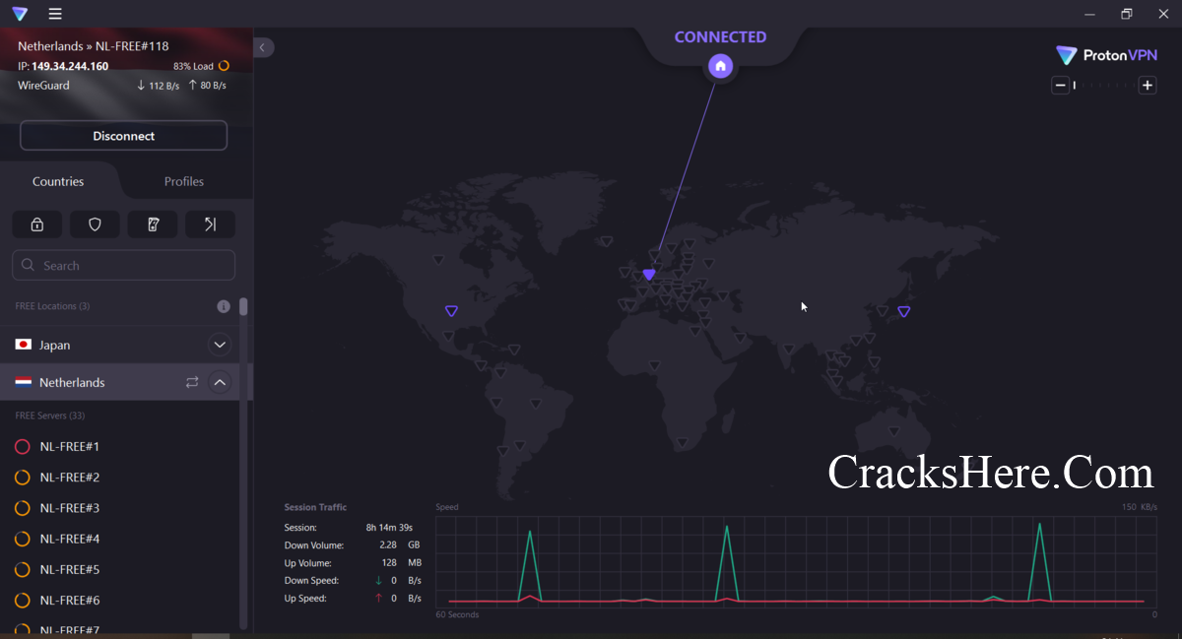Click the speed traffic graph
Viewport: 1182px width, 639px height.
tap(796, 561)
